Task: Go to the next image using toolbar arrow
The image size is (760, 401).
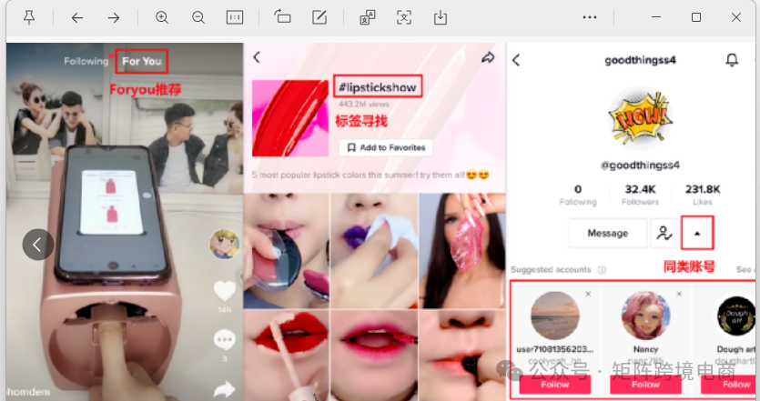Action: [114, 17]
